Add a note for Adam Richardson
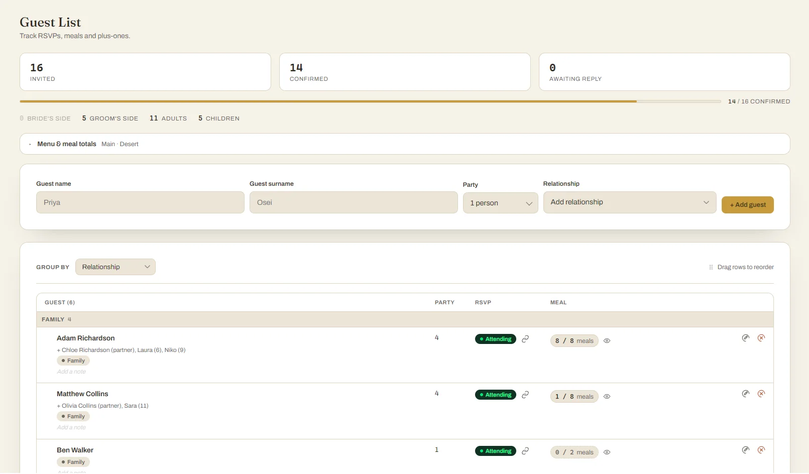 coord(71,372)
